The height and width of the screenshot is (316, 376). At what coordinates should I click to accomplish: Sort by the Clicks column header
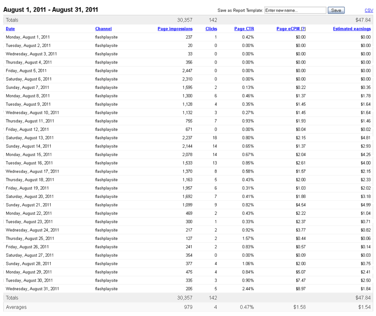pos(211,29)
